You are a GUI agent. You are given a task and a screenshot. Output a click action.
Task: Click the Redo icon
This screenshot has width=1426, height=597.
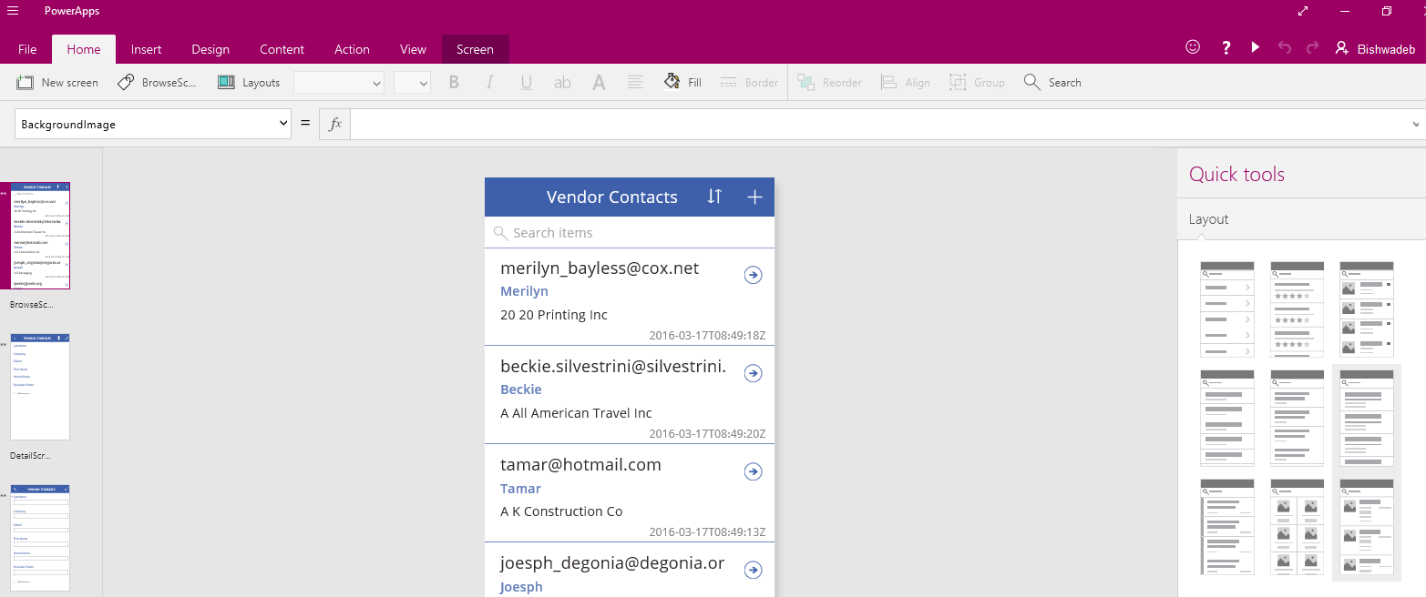pyautogui.click(x=1312, y=46)
